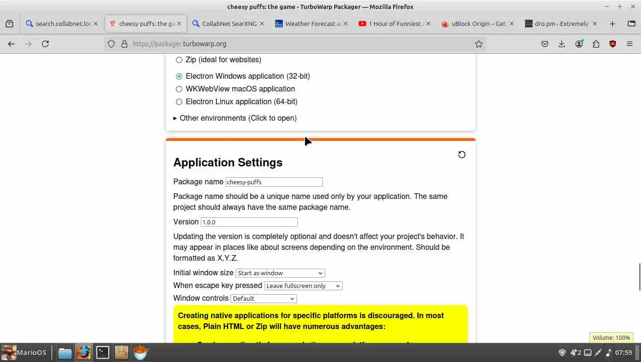Open the terminal from the taskbar
The width and height of the screenshot is (641, 362).
[102, 353]
